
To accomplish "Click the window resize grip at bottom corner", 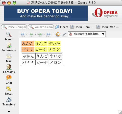I will 120,112.
